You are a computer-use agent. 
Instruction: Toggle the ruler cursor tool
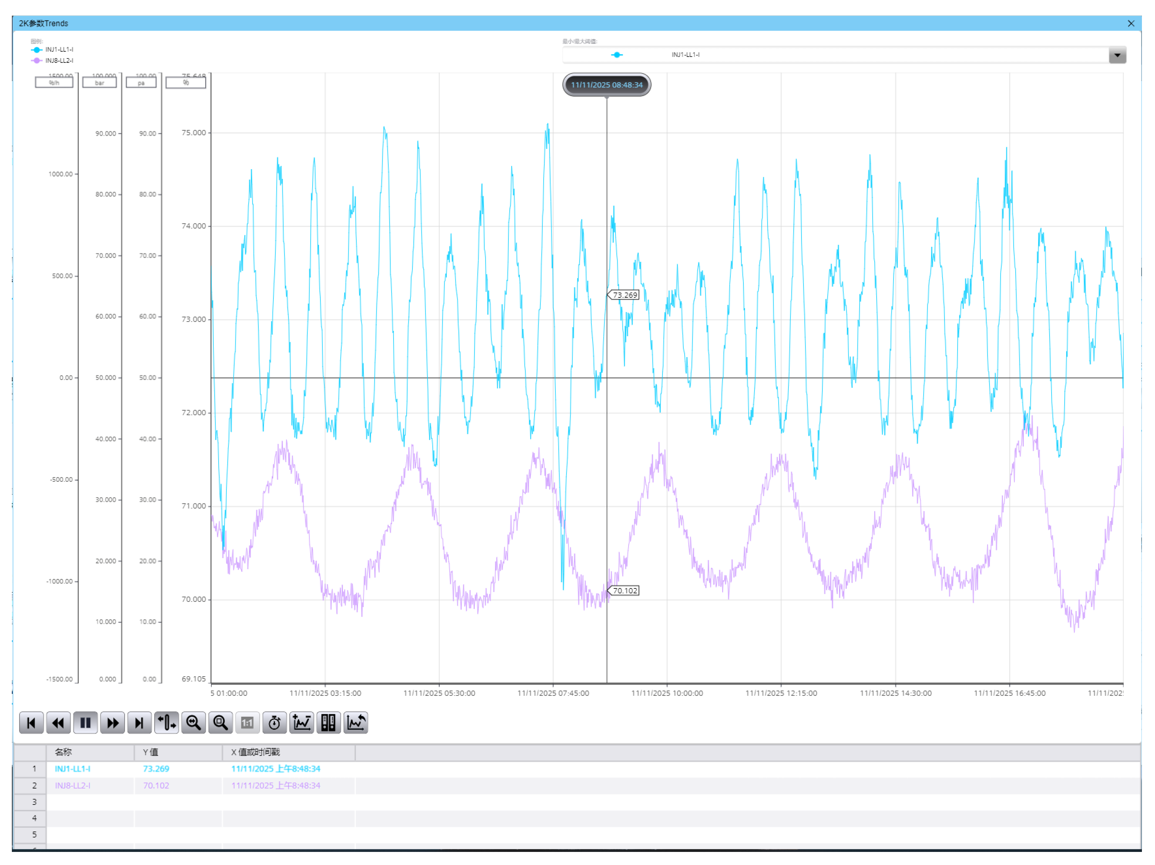(167, 723)
